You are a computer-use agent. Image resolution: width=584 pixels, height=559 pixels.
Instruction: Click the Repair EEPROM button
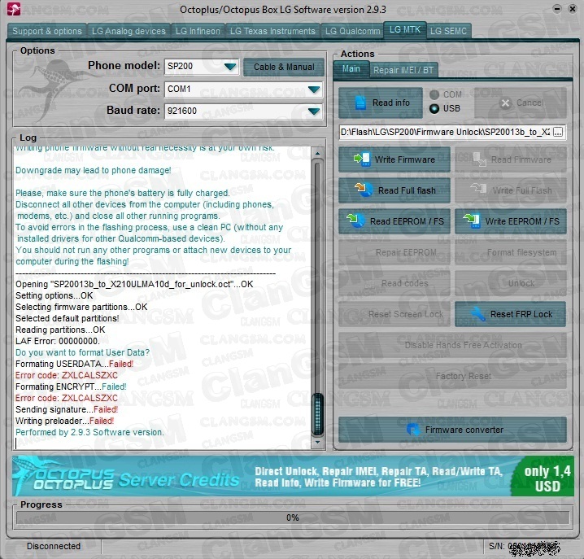pos(394,252)
